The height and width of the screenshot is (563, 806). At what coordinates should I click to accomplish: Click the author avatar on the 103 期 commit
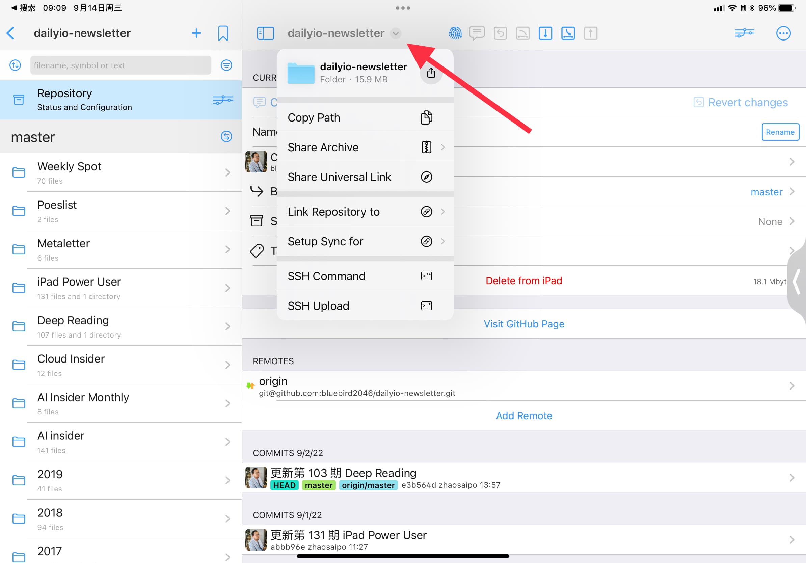[256, 477]
